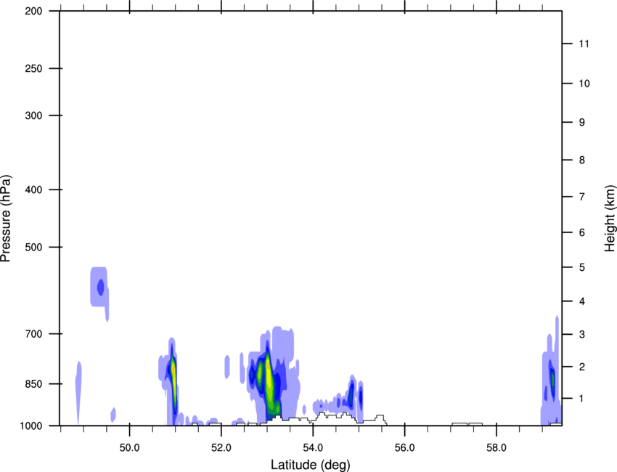Pick the 6 km height label
The image size is (617, 472).
[x=582, y=232]
